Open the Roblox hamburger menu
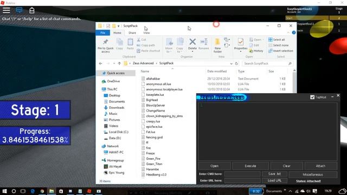 (x=6, y=10)
